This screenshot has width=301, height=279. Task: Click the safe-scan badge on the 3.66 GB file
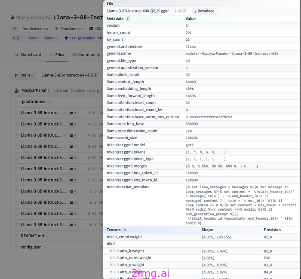(x=64, y=147)
